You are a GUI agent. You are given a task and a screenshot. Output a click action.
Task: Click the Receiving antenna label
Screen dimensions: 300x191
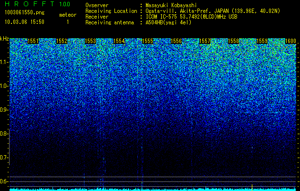(x=110, y=22)
